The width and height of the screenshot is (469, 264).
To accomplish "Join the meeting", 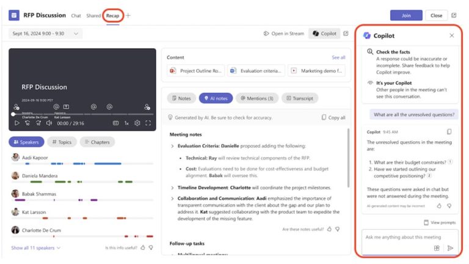I will pyautogui.click(x=406, y=15).
